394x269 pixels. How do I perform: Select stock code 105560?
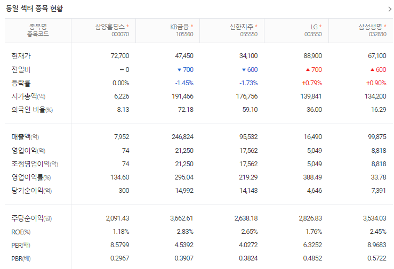pos(184,34)
